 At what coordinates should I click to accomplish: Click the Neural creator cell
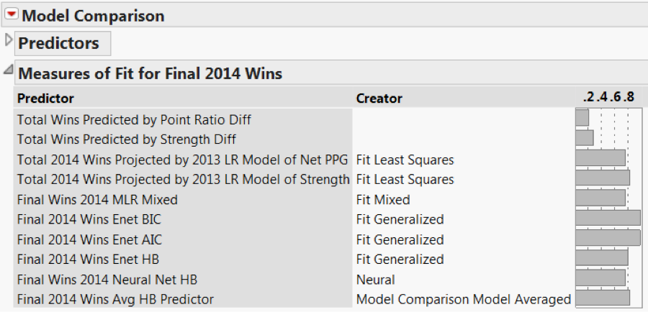click(375, 280)
